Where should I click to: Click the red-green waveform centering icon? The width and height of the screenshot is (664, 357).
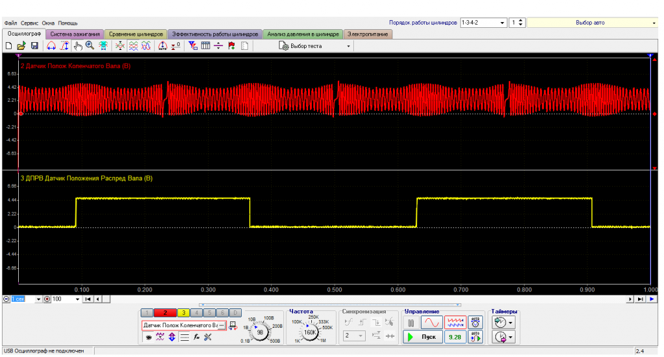click(120, 46)
